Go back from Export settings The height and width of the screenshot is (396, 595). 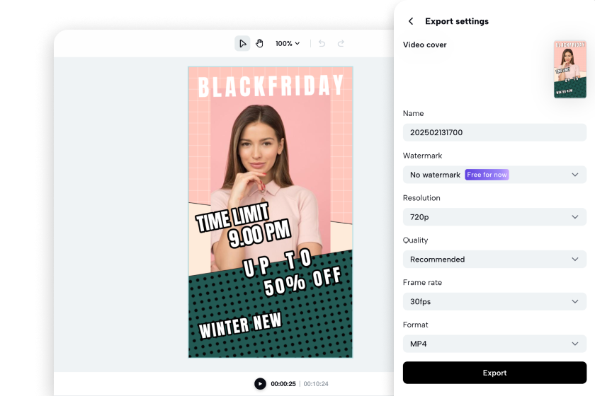(411, 21)
